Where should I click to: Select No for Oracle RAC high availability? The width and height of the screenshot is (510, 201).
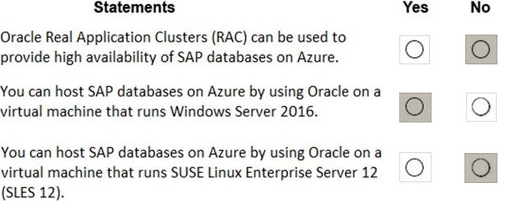tap(481, 49)
